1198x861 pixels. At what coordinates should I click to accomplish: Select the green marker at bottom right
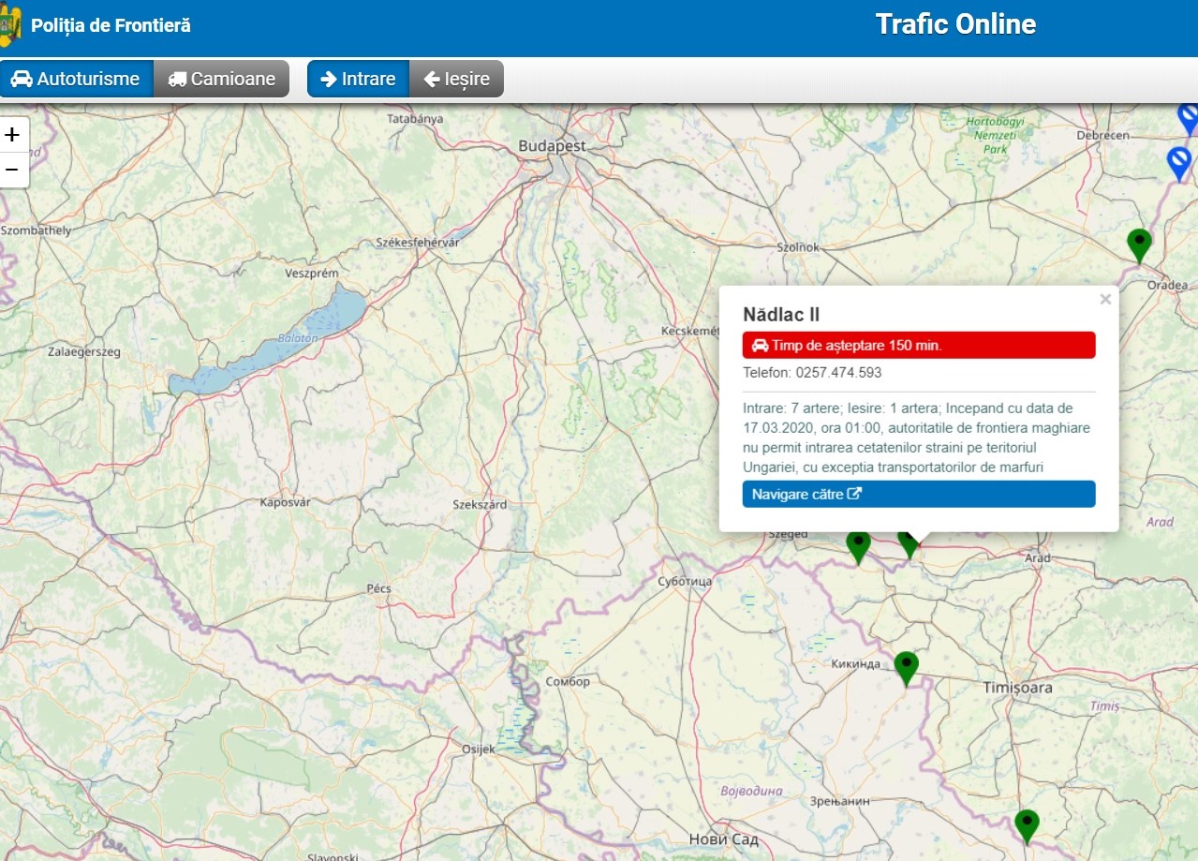coord(1027,824)
